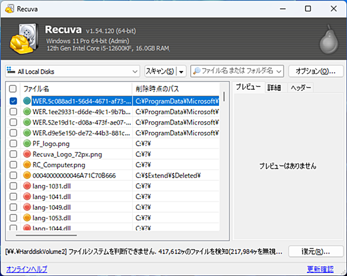
Task: Select the WER.52e19d1c-d08a file name
Action: pos(82,122)
